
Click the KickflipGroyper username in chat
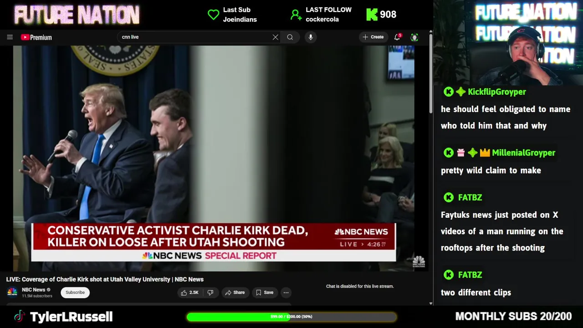click(497, 92)
